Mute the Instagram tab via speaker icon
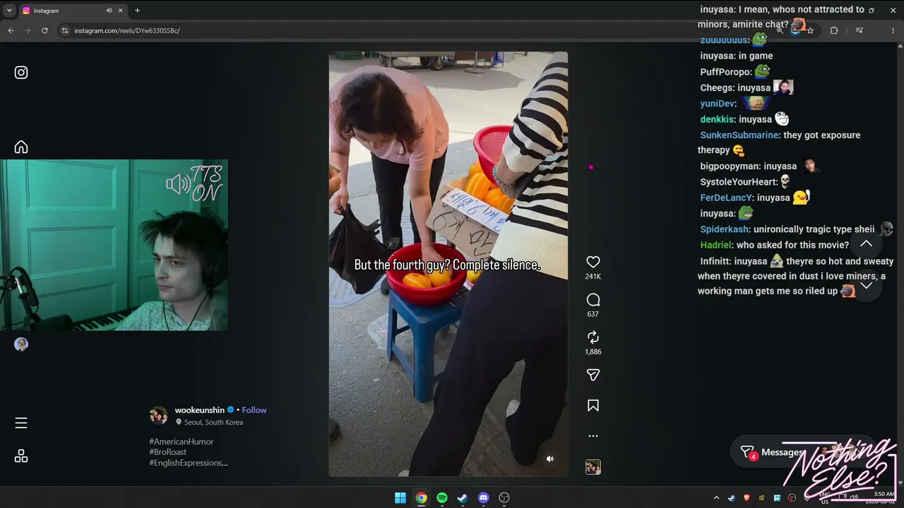This screenshot has height=508, width=904. 109,11
